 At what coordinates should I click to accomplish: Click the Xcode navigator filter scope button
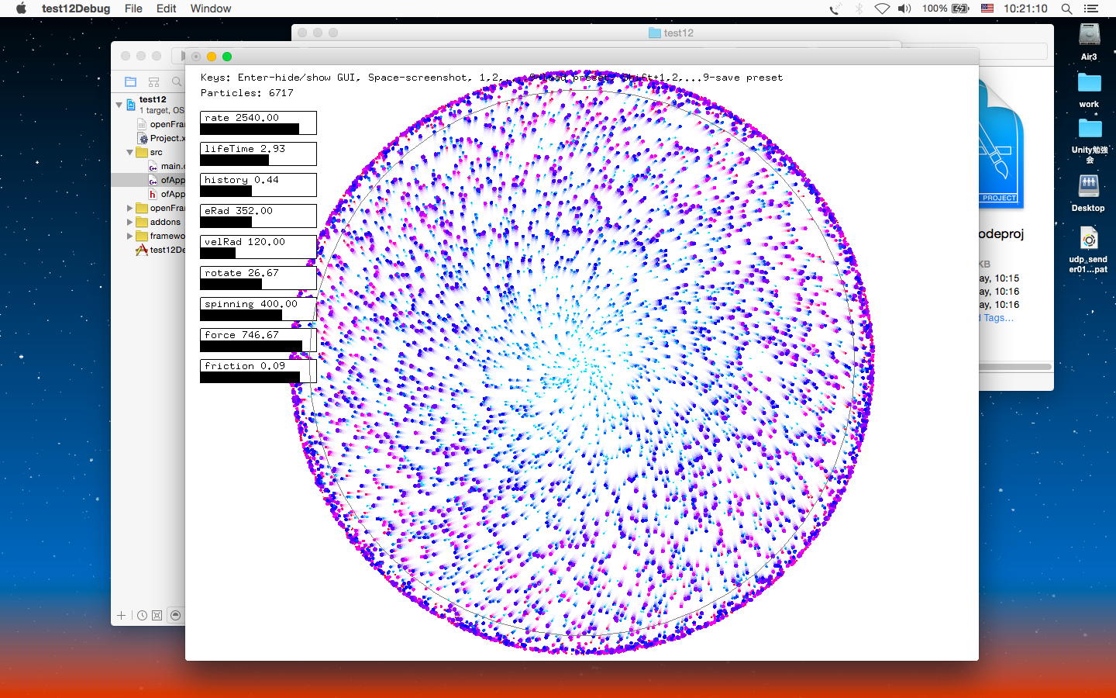click(176, 615)
